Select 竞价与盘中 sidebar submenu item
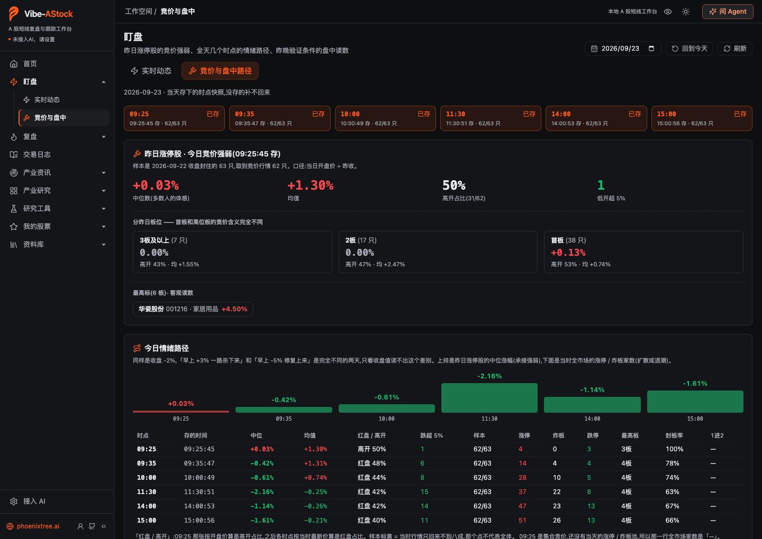The height and width of the screenshot is (539, 762). [x=63, y=118]
